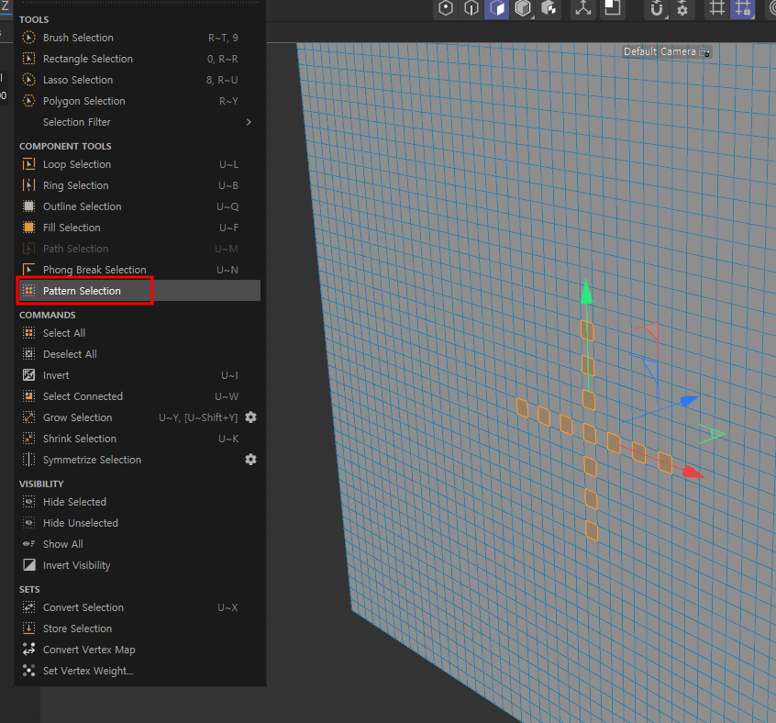Activate Loop Selection

click(x=140, y=164)
